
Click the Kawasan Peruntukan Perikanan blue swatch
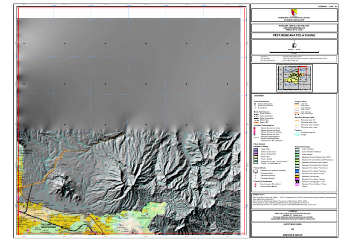click(297, 171)
